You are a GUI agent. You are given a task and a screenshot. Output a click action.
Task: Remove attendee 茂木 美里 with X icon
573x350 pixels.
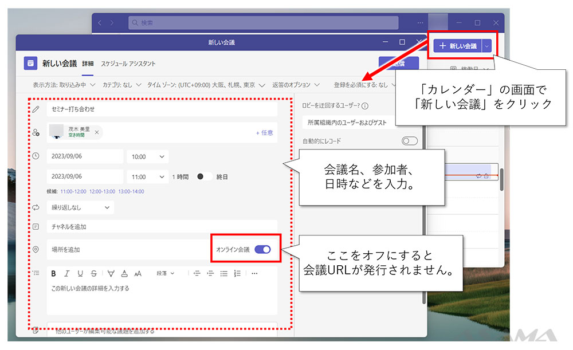[x=97, y=132]
